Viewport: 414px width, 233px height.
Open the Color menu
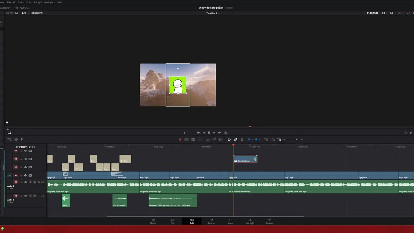tap(29, 2)
